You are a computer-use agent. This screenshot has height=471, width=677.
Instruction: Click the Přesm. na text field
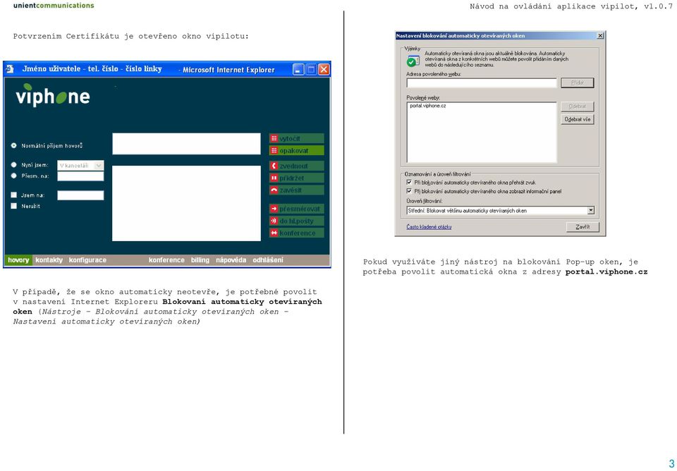click(x=80, y=176)
